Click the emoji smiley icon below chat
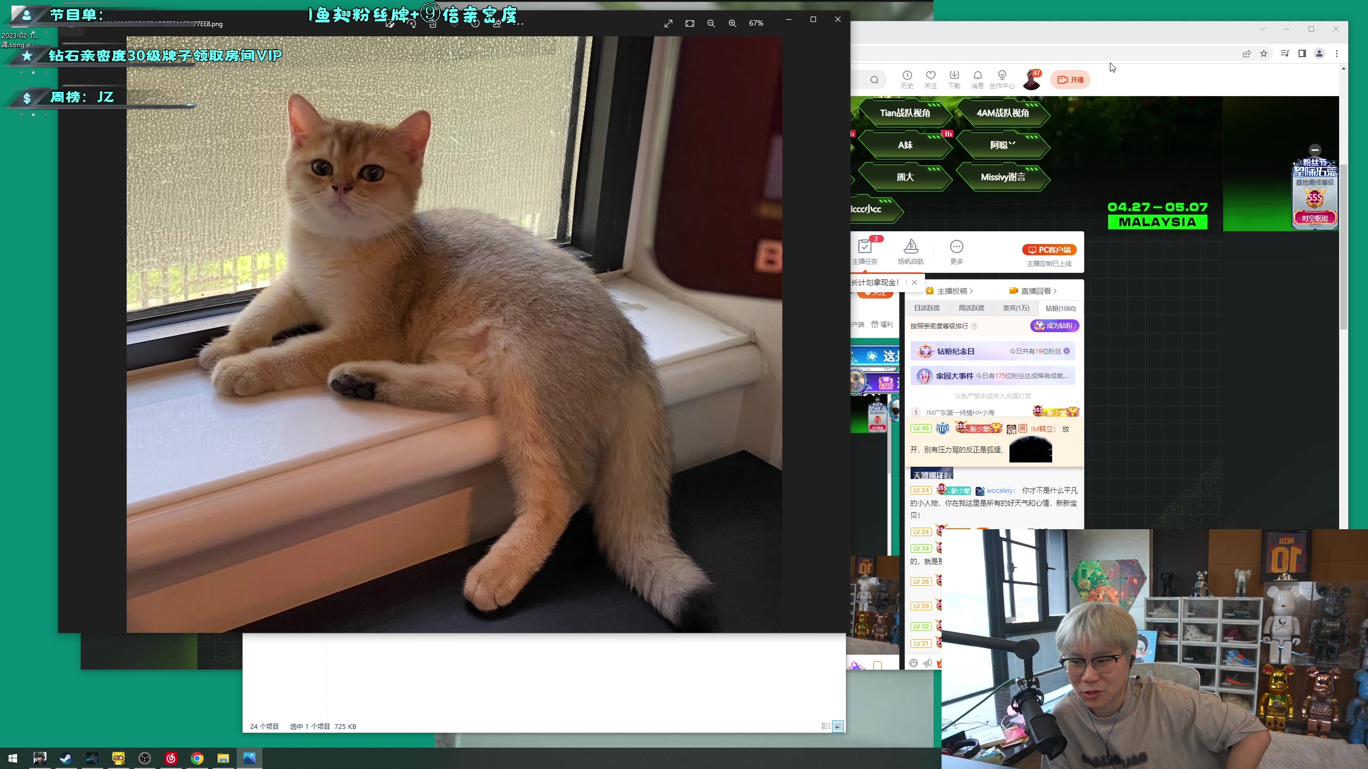This screenshot has width=1368, height=769. click(913, 663)
